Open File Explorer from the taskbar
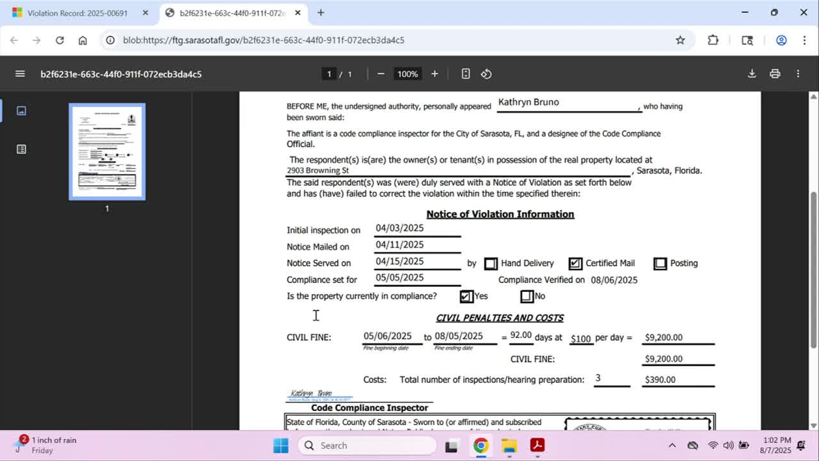Image resolution: width=819 pixels, height=461 pixels. tap(509, 446)
